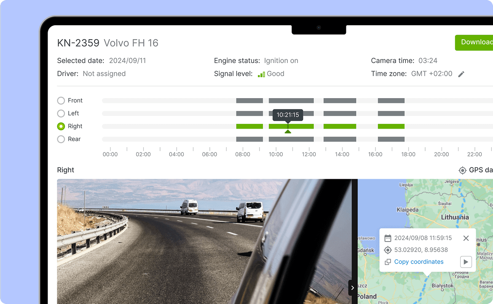Click the Ignition on engine status
The height and width of the screenshot is (304, 493).
[x=281, y=61]
